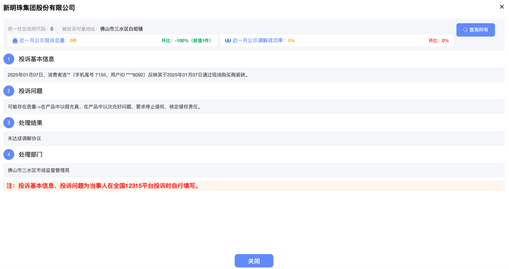The width and height of the screenshot is (509, 269).
Task: Click the step 1 circle for 投诉基本信息
Action: pos(9,59)
